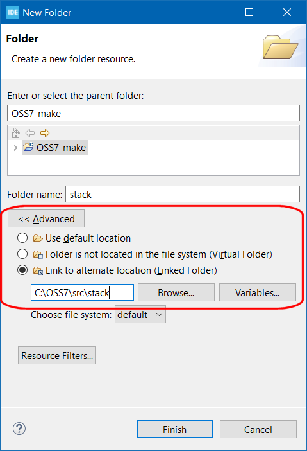This screenshot has width=307, height=451.
Task: Click the virtual folder icon
Action: [38, 254]
